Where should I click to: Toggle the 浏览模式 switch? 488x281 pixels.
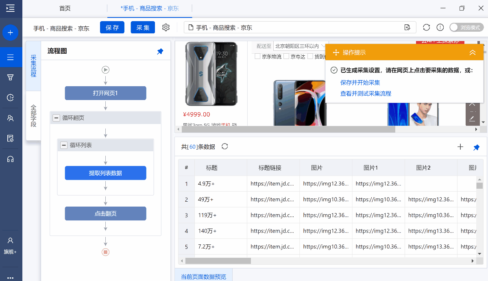pos(466,27)
